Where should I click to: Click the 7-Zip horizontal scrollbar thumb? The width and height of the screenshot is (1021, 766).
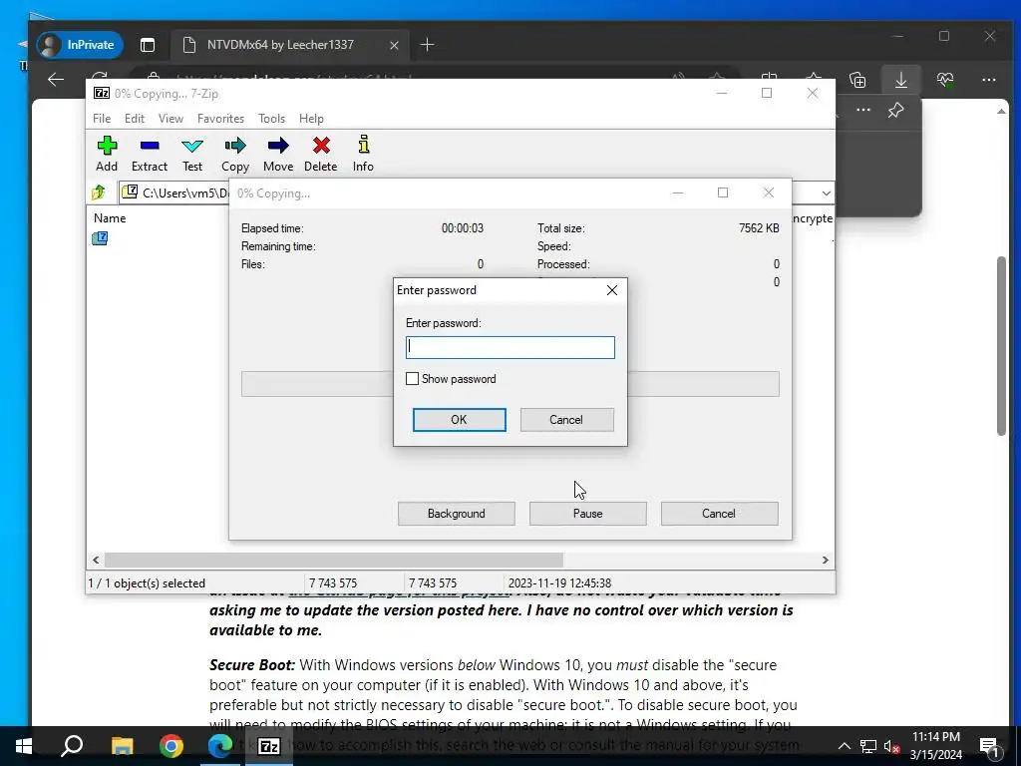[x=333, y=561]
